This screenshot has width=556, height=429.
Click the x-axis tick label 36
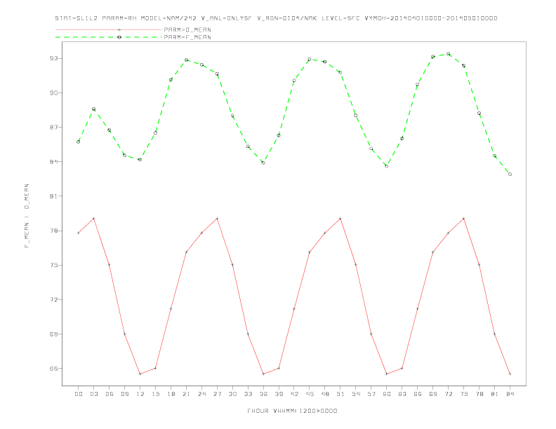263,394
